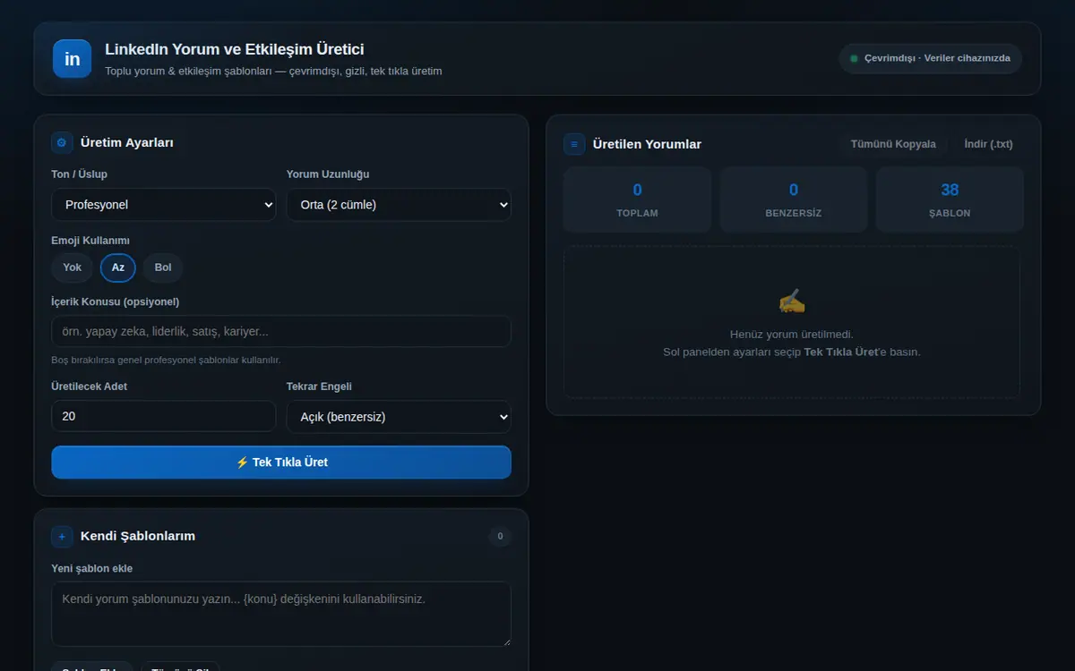The width and height of the screenshot is (1075, 671).
Task: Select the Yok emoji usage option
Action: 73,268
